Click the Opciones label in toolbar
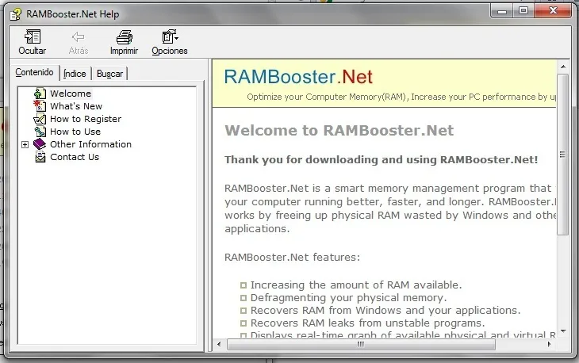Viewport: 579px width, 363px height. 170,51
